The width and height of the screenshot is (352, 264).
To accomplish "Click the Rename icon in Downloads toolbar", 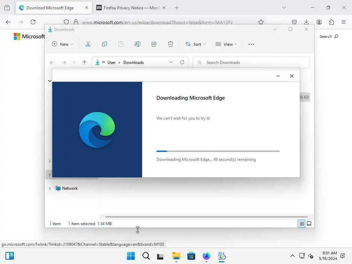I will pyautogui.click(x=137, y=44).
